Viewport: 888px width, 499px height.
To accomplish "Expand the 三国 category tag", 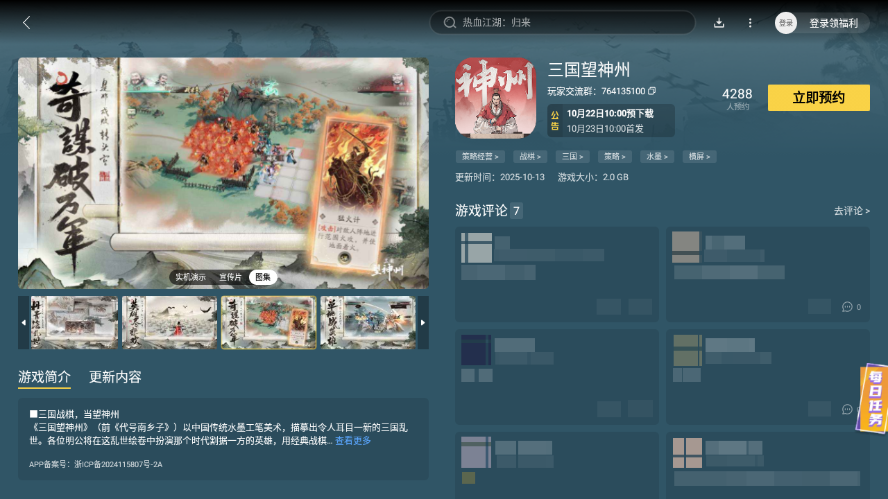I will click(572, 156).
